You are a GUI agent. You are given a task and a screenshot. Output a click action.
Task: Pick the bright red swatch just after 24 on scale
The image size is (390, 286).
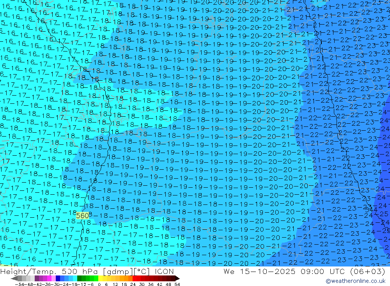135,279
